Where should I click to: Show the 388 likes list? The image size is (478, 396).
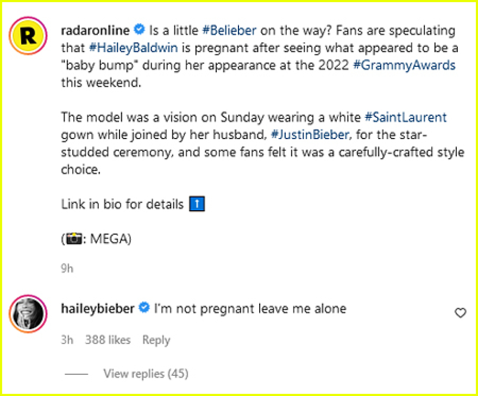click(x=108, y=340)
